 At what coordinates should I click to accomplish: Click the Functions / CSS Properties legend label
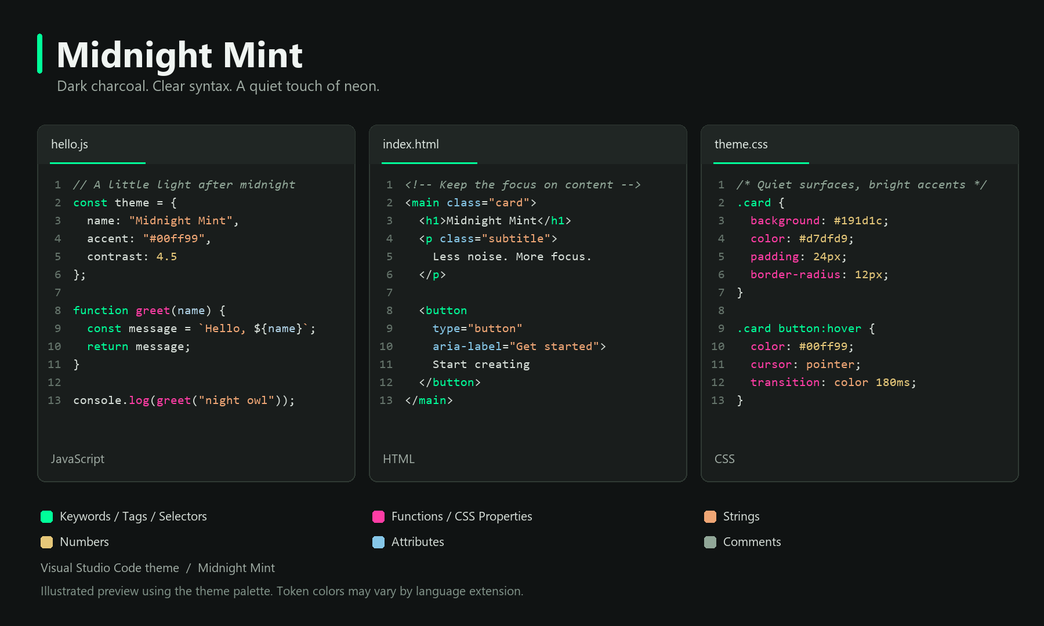[462, 516]
